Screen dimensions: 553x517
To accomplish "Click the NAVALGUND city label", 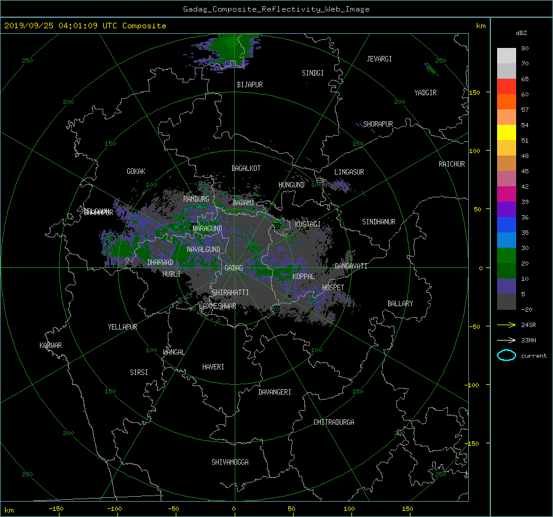I will (x=203, y=249).
